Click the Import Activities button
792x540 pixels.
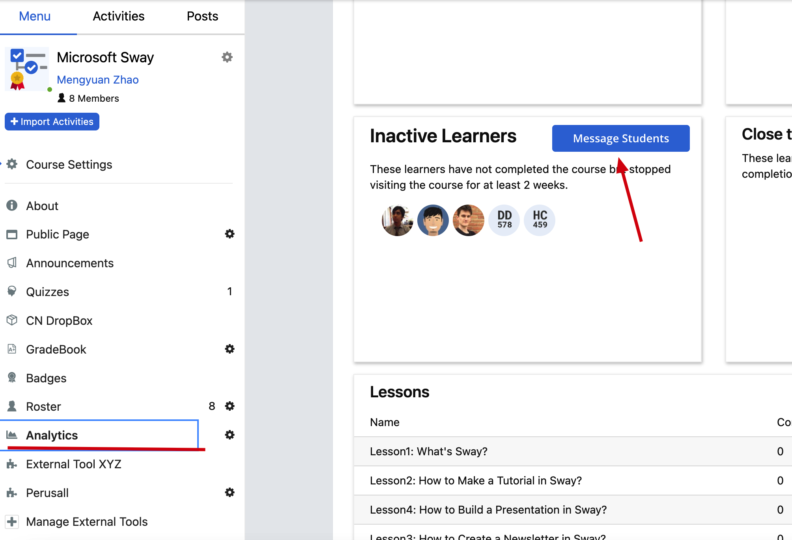click(52, 121)
